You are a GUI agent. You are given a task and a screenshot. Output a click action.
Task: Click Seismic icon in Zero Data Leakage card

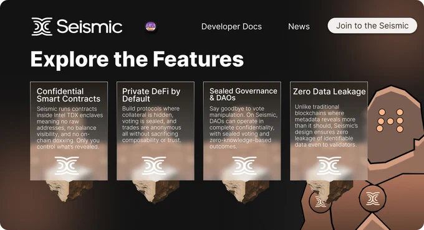tap(329, 165)
